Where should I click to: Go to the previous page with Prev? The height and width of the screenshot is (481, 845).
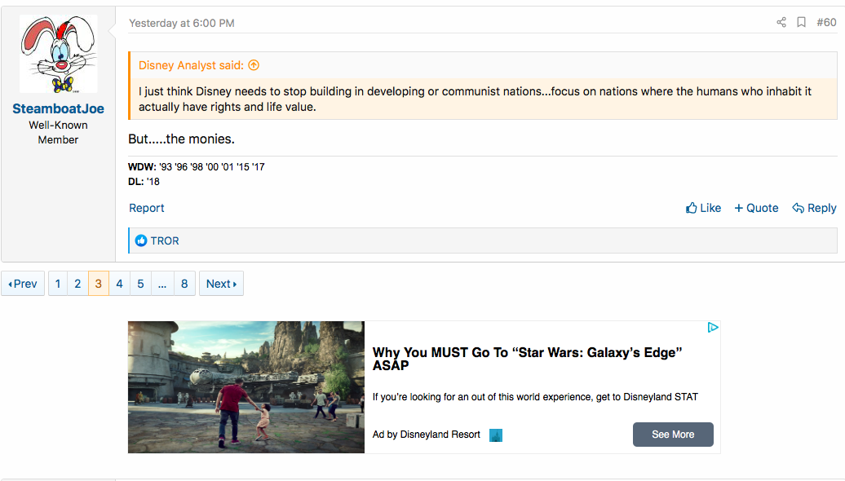[23, 284]
